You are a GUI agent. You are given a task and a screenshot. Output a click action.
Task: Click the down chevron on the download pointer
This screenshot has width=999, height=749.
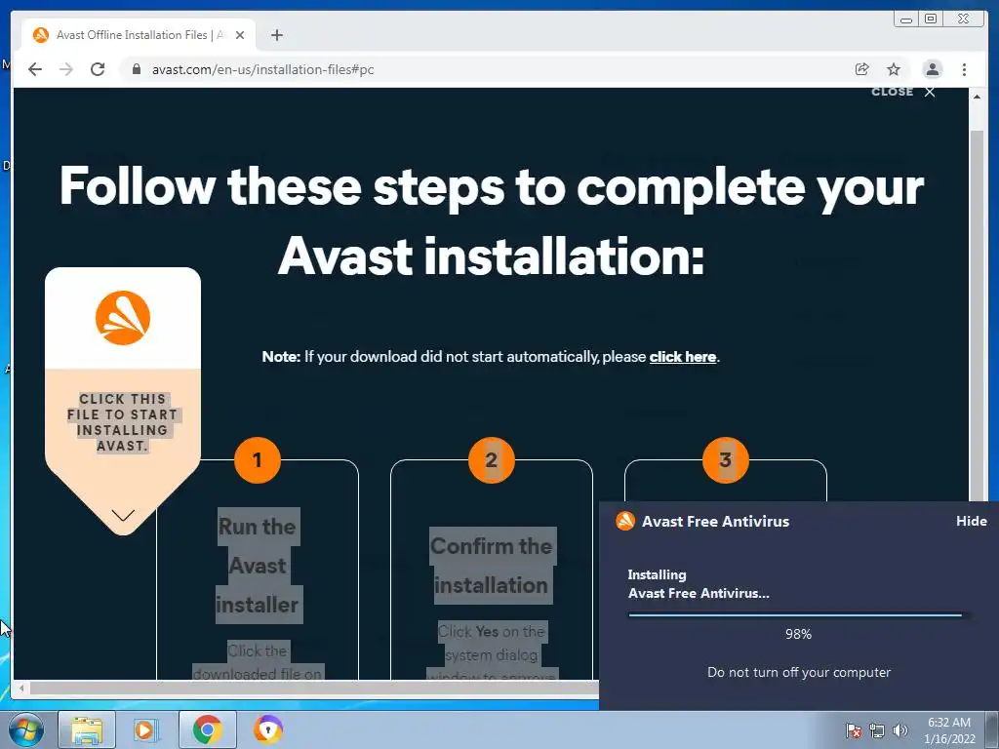tap(123, 515)
